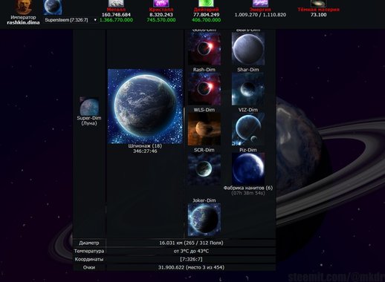The height and width of the screenshot is (282, 385).
Task: Select the Rash-Dim planet image
Action: pos(204,89)
